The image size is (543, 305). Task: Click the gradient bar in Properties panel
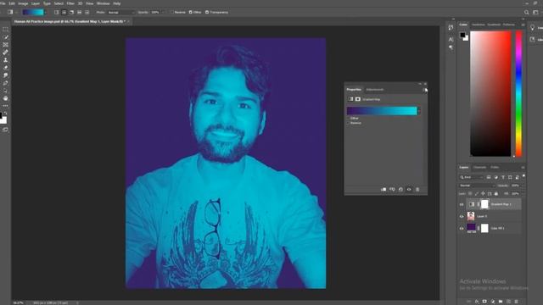(382, 111)
